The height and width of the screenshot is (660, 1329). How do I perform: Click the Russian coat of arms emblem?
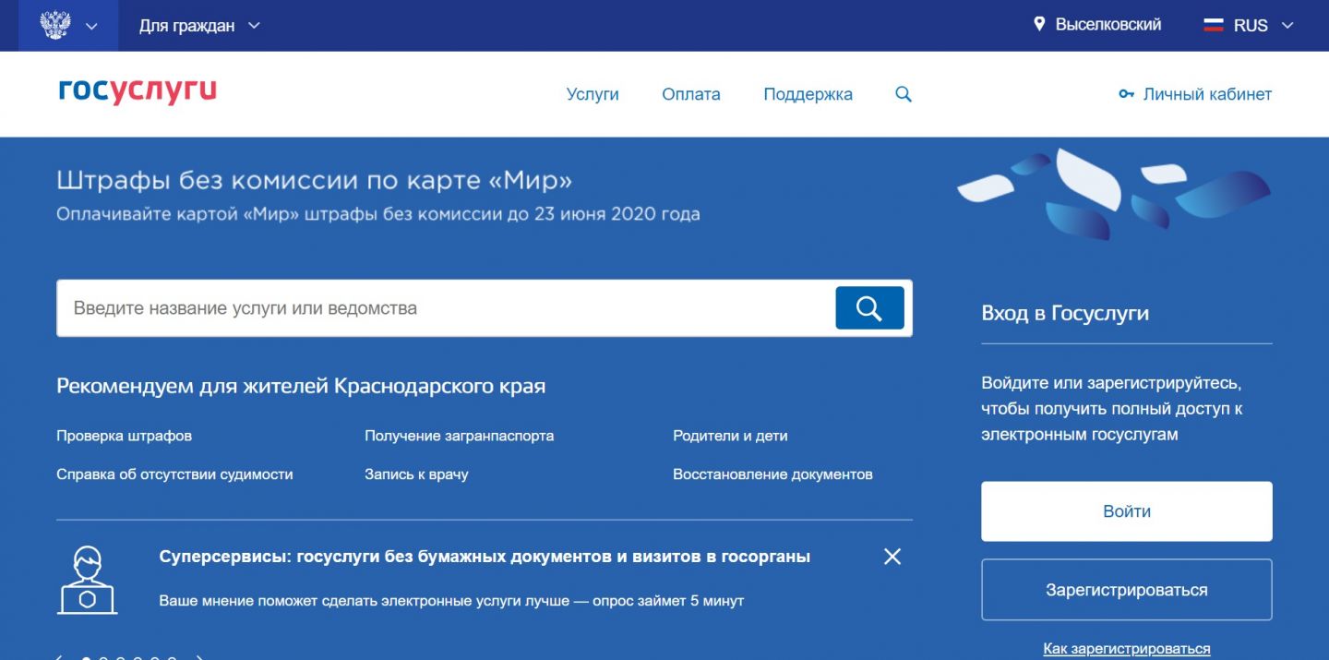click(x=56, y=25)
